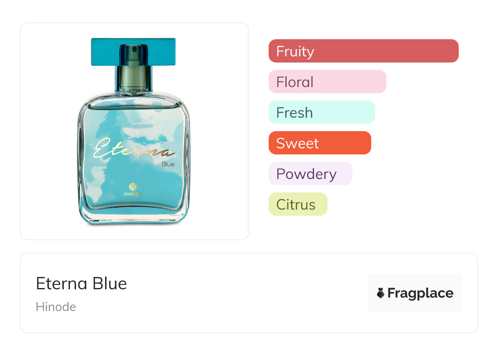Pick the Sweet accord bar
This screenshot has width=498, height=353.
[319, 143]
